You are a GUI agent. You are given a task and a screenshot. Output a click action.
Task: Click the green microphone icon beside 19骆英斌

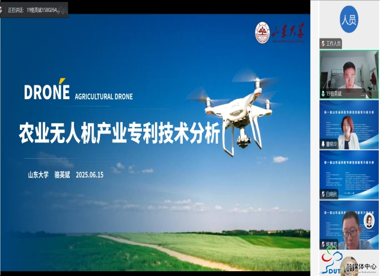323,94
